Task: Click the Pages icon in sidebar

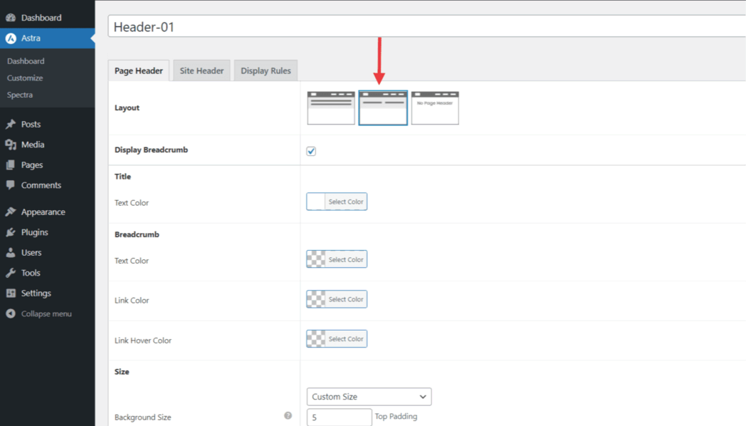Action: [x=11, y=165]
